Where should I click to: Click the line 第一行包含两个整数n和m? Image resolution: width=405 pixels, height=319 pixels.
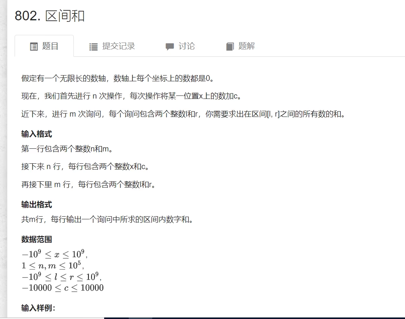point(67,149)
